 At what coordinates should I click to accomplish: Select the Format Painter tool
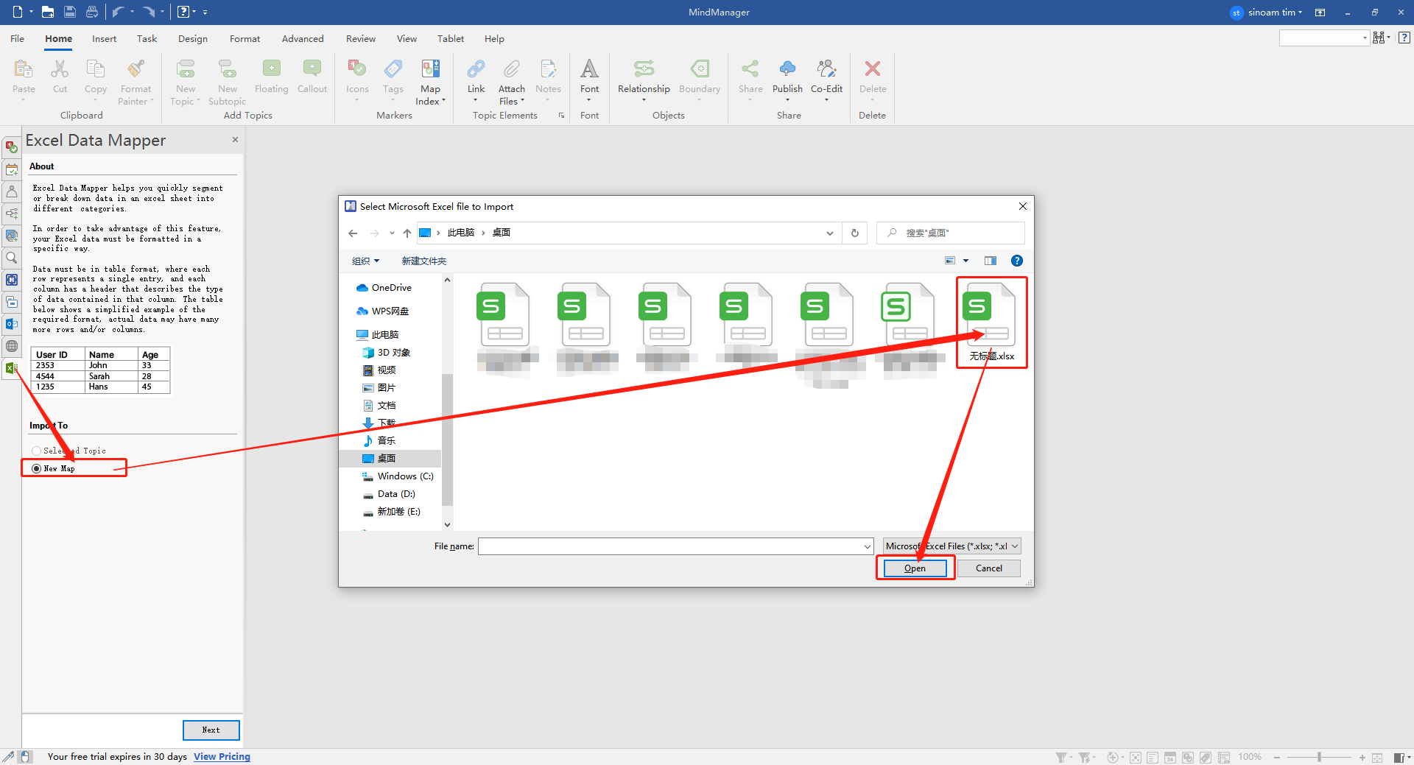coord(136,81)
